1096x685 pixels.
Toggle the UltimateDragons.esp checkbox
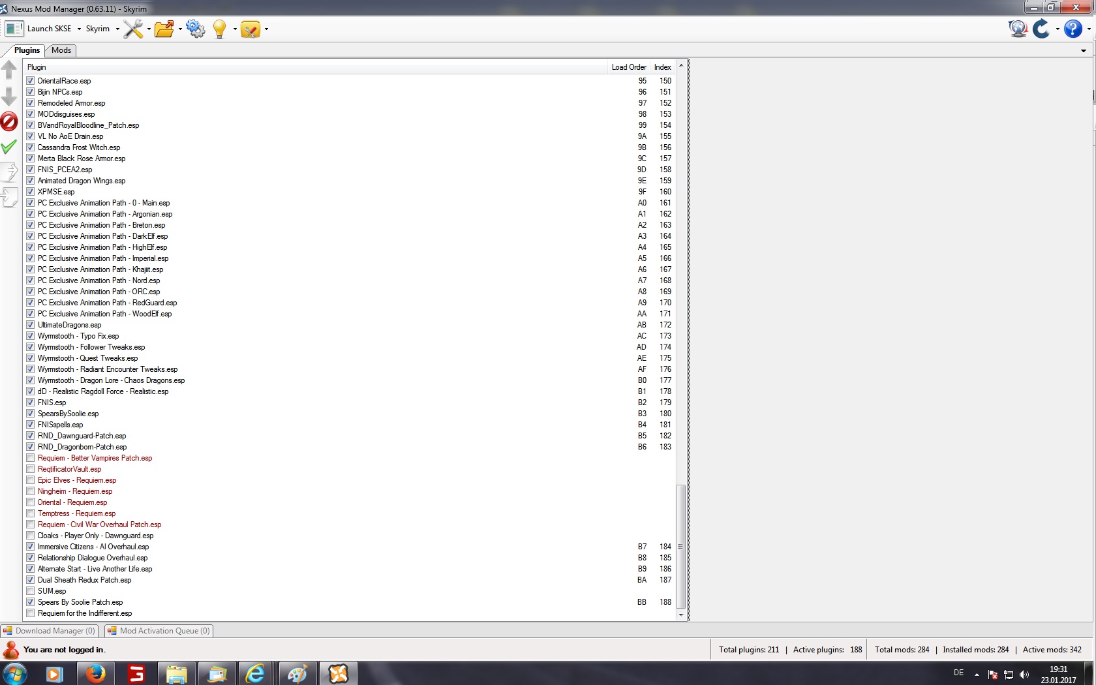click(x=30, y=325)
